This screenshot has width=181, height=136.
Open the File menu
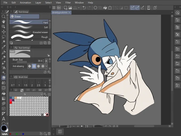click(x=5, y=3)
